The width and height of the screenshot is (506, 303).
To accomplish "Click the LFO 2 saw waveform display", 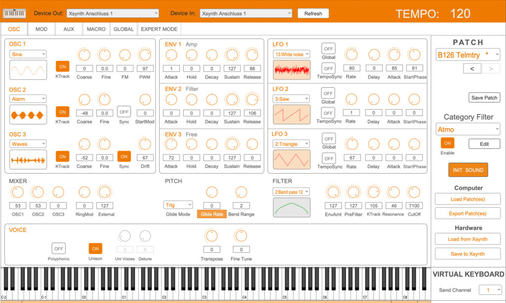I will coord(292,114).
